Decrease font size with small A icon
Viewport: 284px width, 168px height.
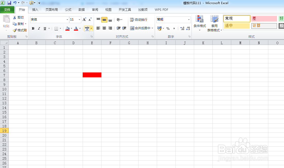90,19
